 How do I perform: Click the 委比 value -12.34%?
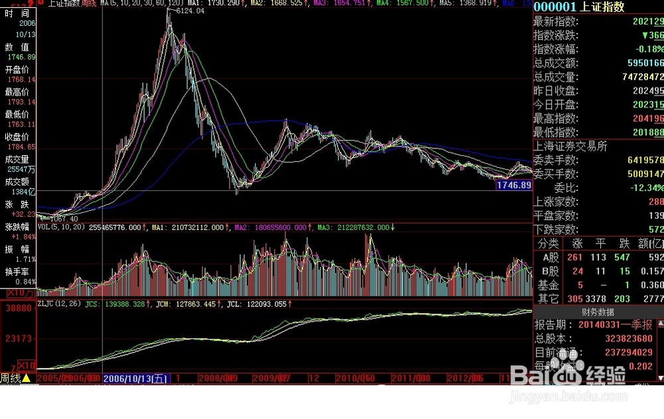point(647,188)
